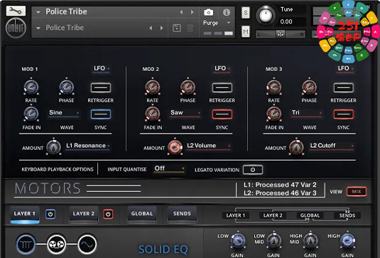Viewport: 380px width, 258px height.
Task: Adjust the Tune knob
Action: 266,15
